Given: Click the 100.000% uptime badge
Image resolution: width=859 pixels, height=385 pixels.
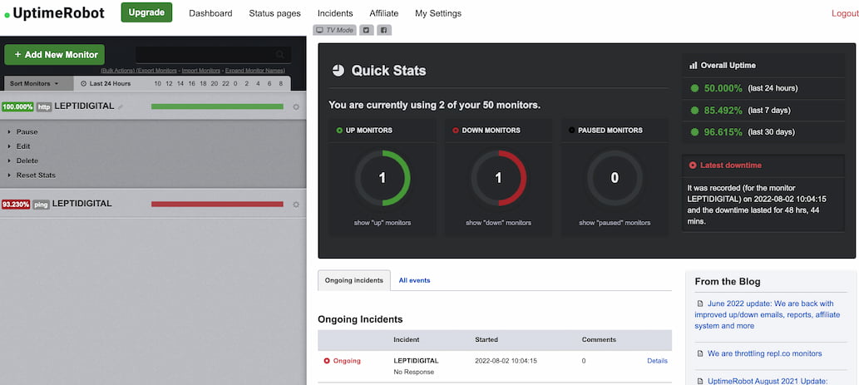Looking at the screenshot, I should pyautogui.click(x=17, y=106).
